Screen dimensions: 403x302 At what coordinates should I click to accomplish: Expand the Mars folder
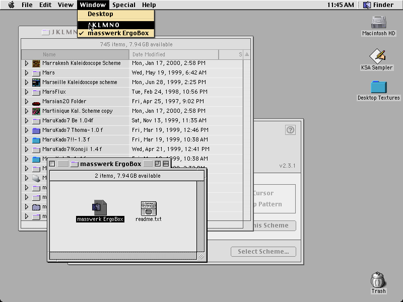27,72
